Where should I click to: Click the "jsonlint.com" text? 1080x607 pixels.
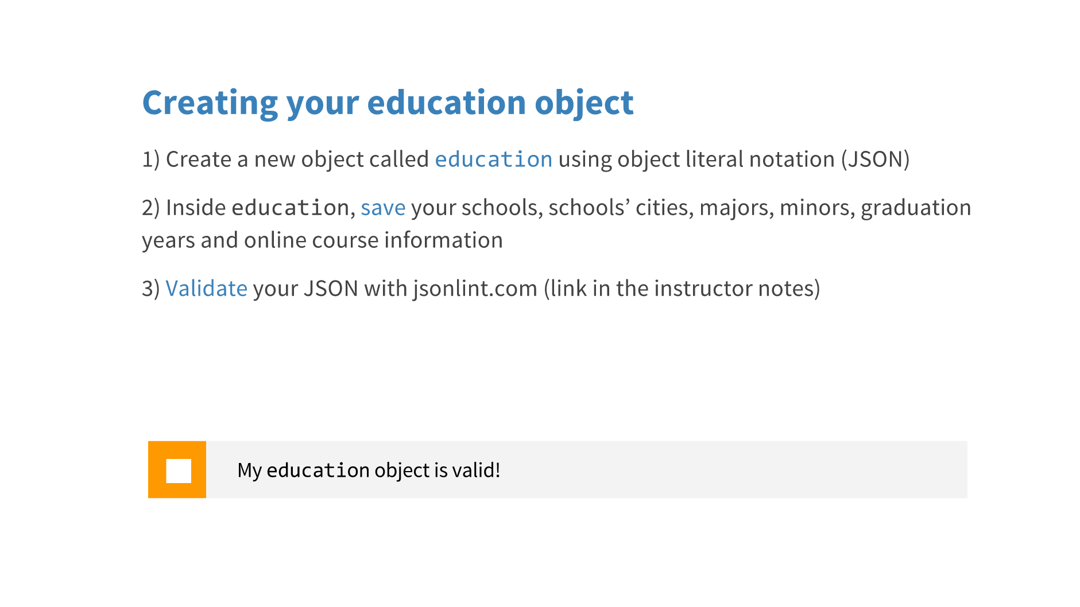tap(475, 289)
